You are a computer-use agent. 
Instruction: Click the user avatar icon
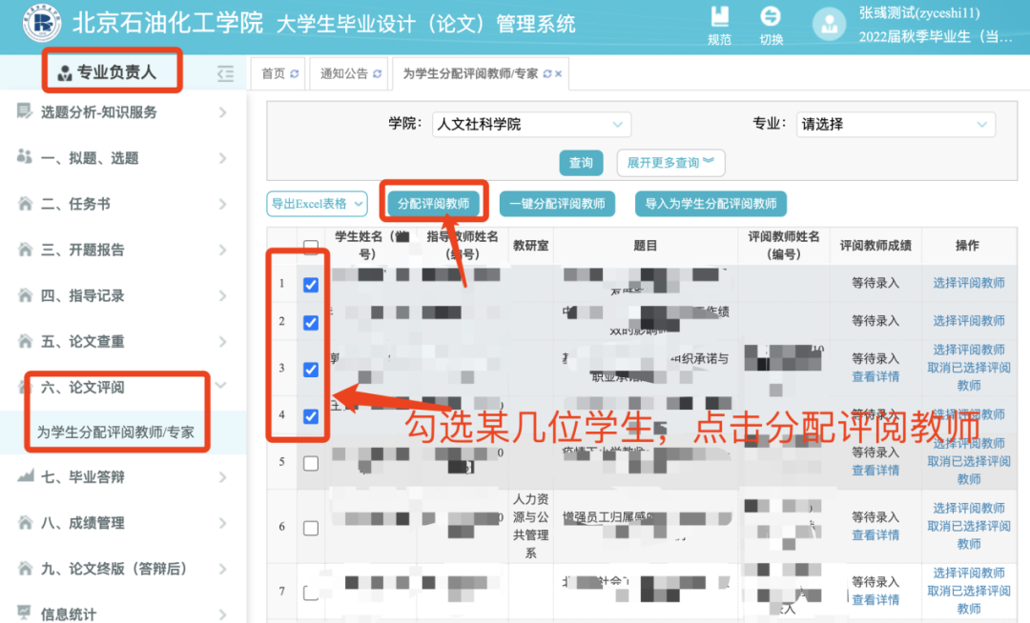828,26
